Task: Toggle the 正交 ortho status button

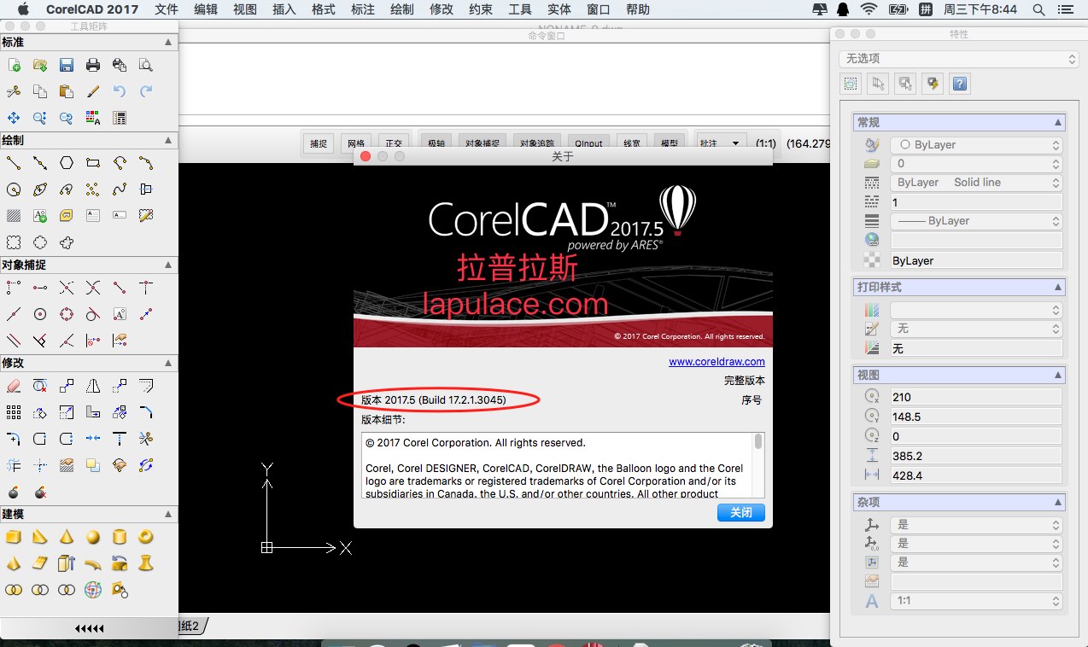Action: coord(394,143)
